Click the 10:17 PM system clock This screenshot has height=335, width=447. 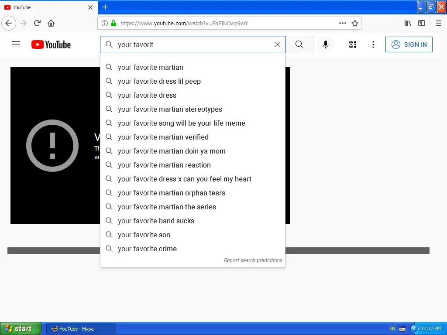[x=431, y=328]
